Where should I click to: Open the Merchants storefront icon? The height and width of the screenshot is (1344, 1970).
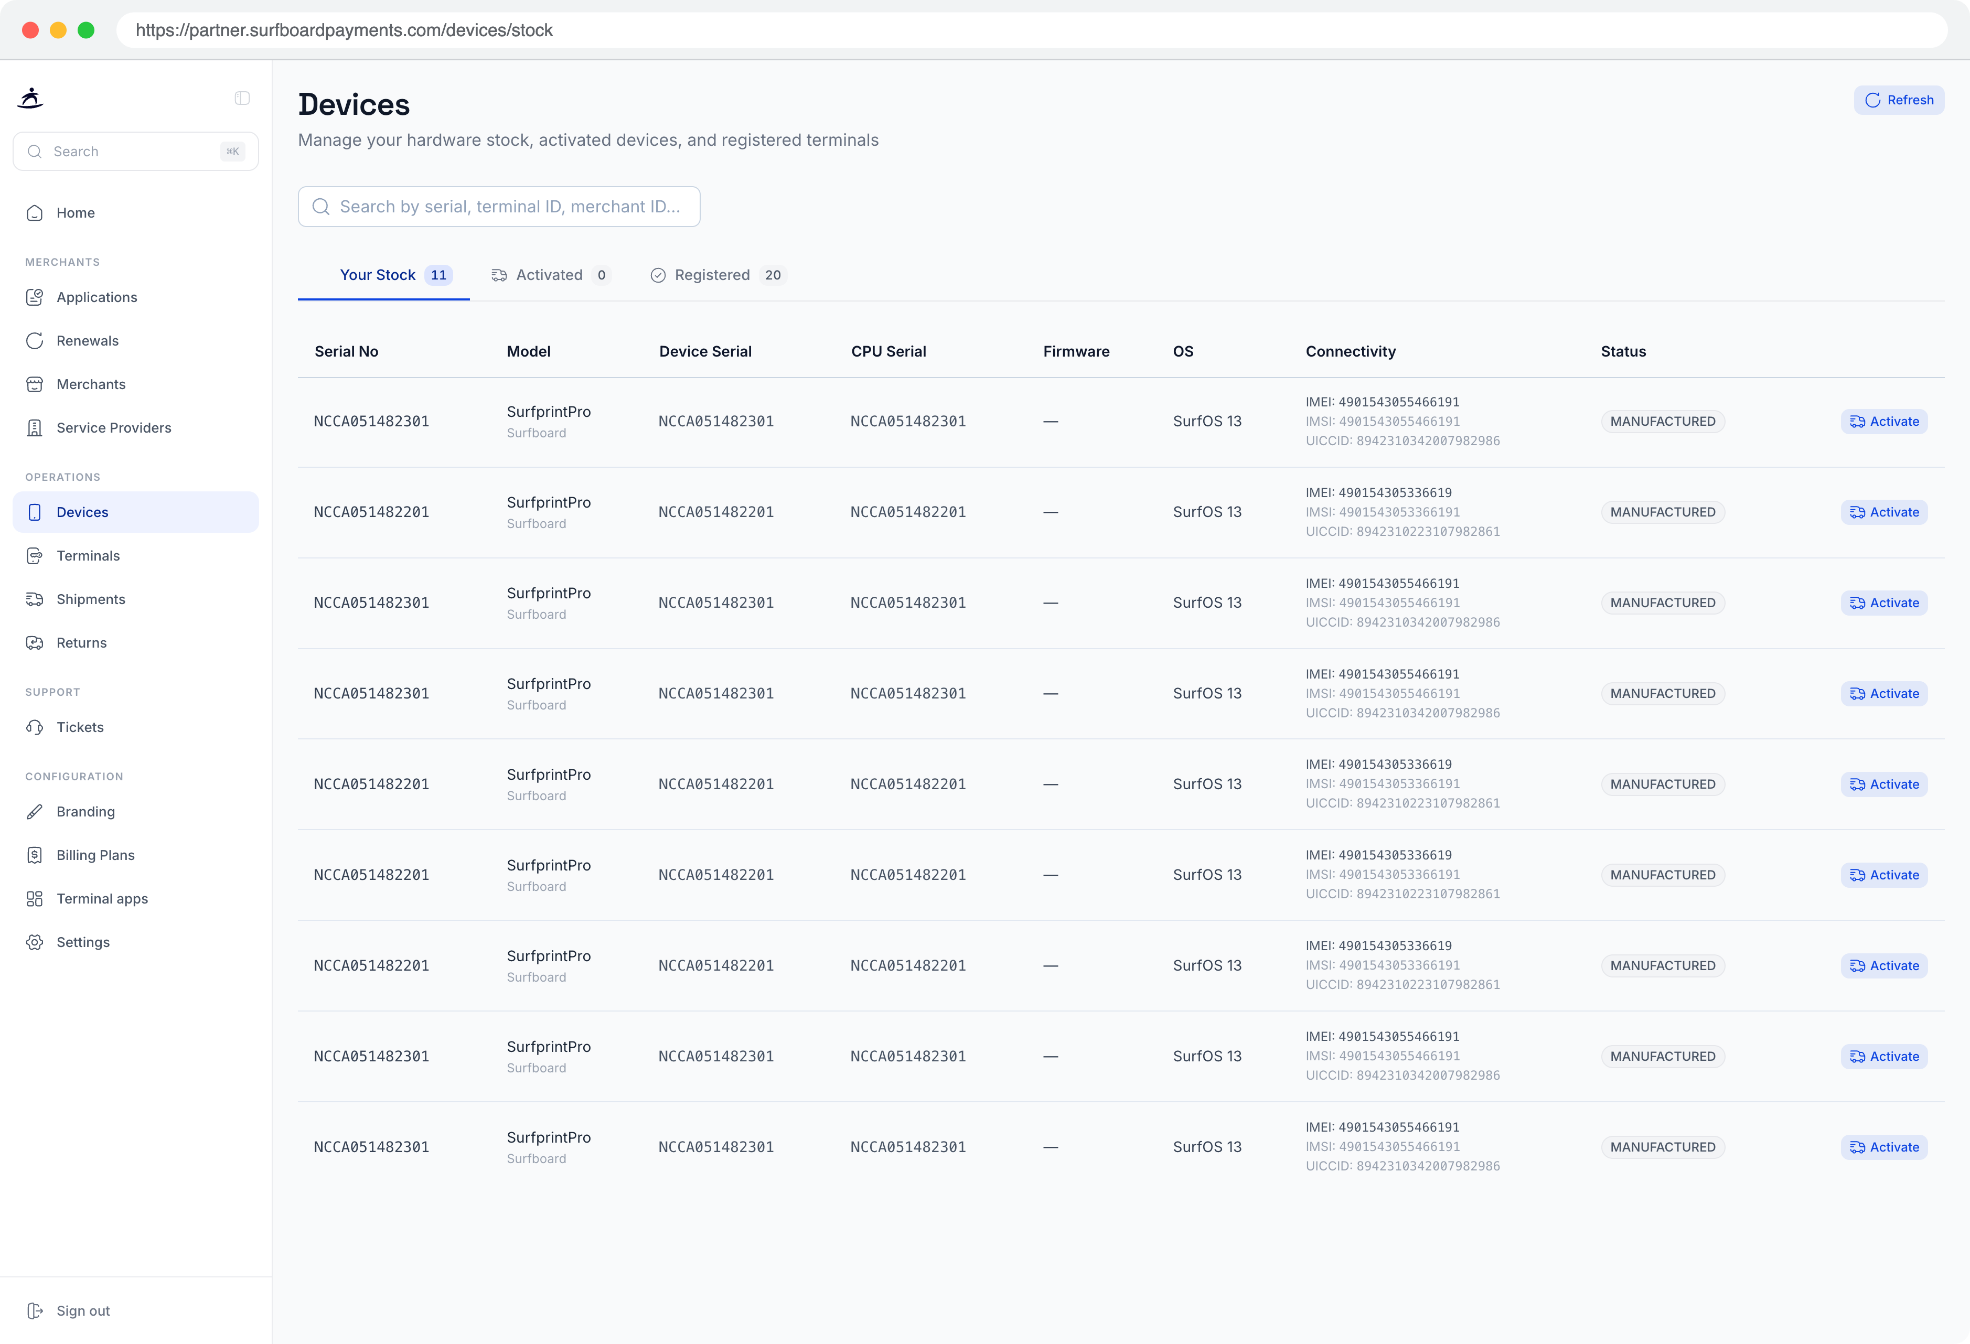tap(35, 385)
